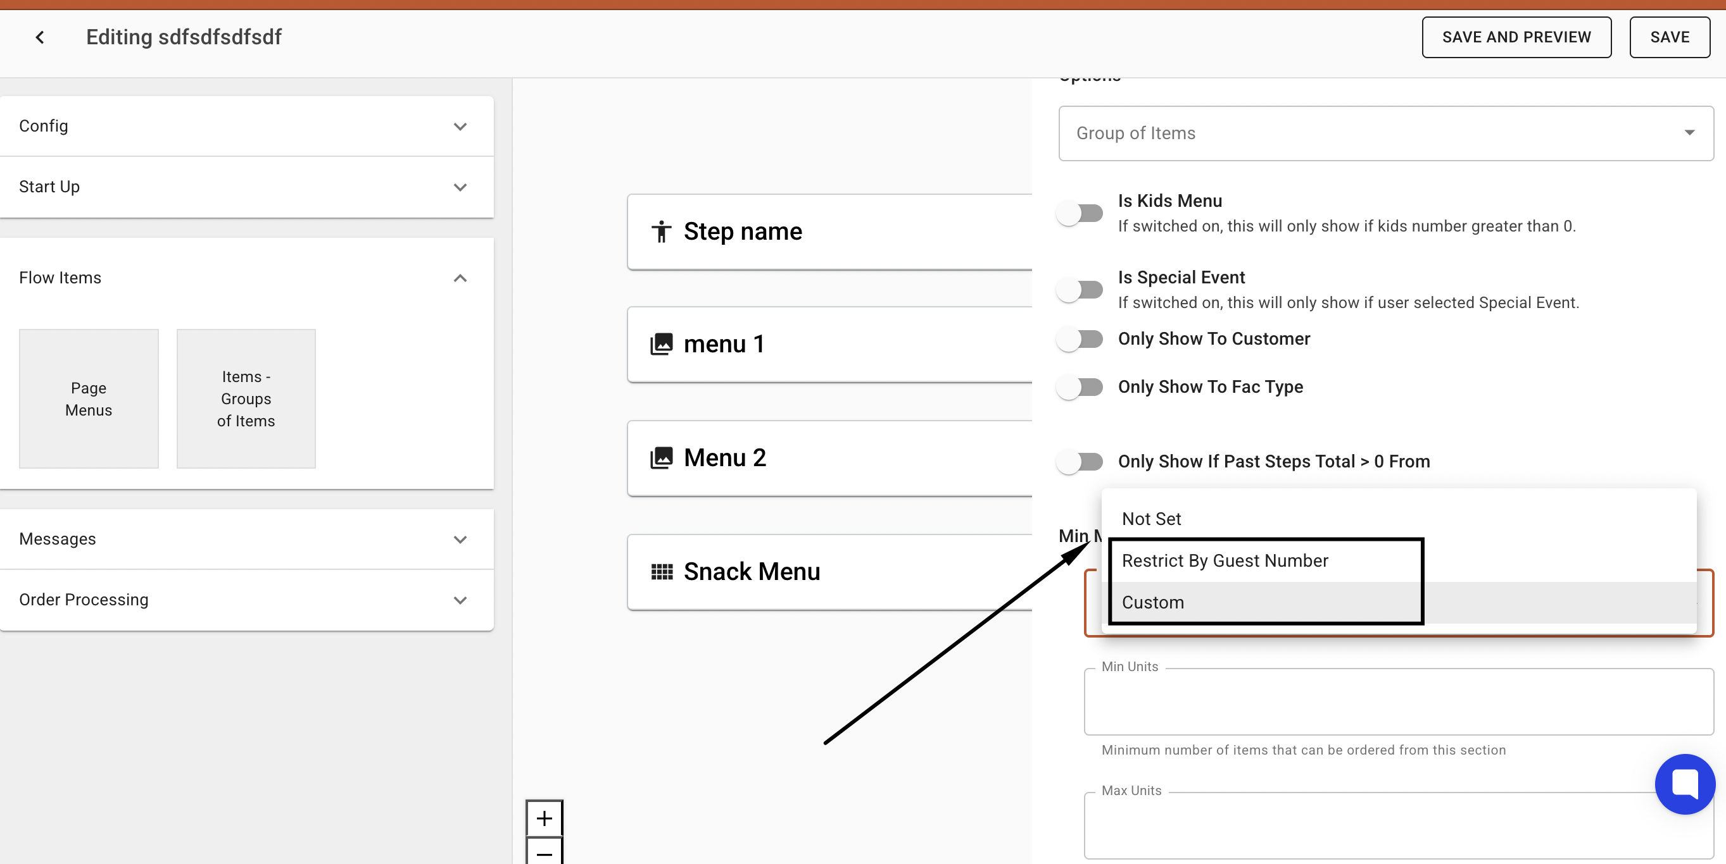Click the Save and Preview button
Image resolution: width=1726 pixels, height=864 pixels.
[1516, 37]
